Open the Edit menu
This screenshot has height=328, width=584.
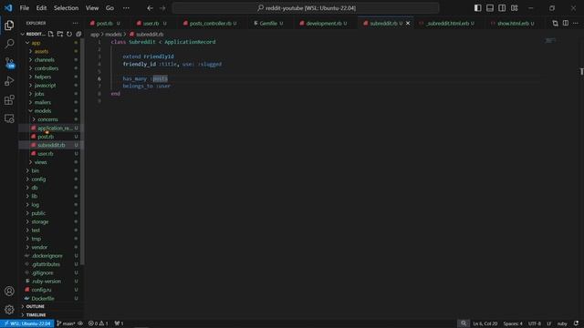(41, 8)
